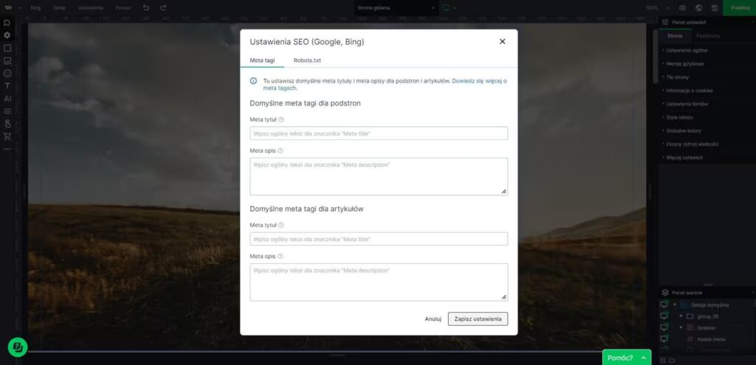
Task: Open the dropdown arrow next to WebWave logo
Action: click(x=19, y=8)
